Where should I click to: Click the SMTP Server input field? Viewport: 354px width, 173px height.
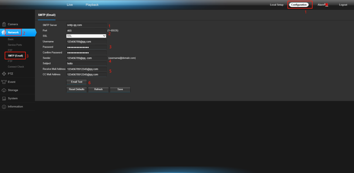click(86, 25)
